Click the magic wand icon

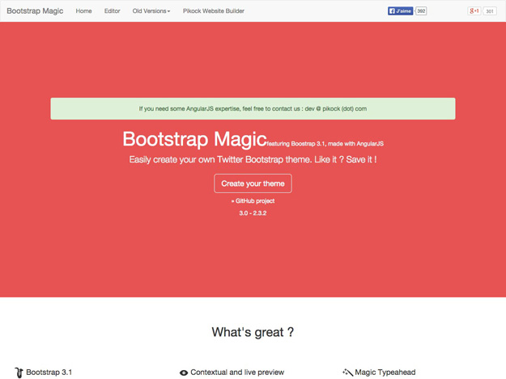(x=347, y=373)
